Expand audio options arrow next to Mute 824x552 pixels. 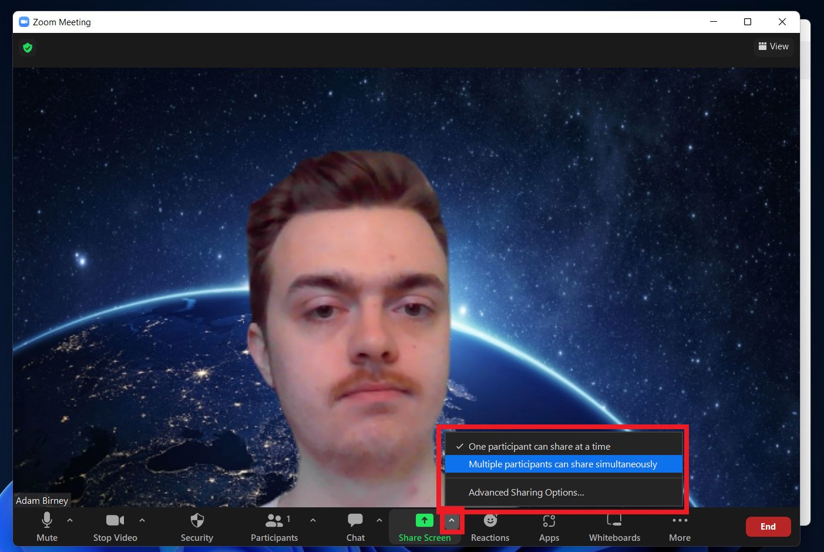(x=70, y=520)
